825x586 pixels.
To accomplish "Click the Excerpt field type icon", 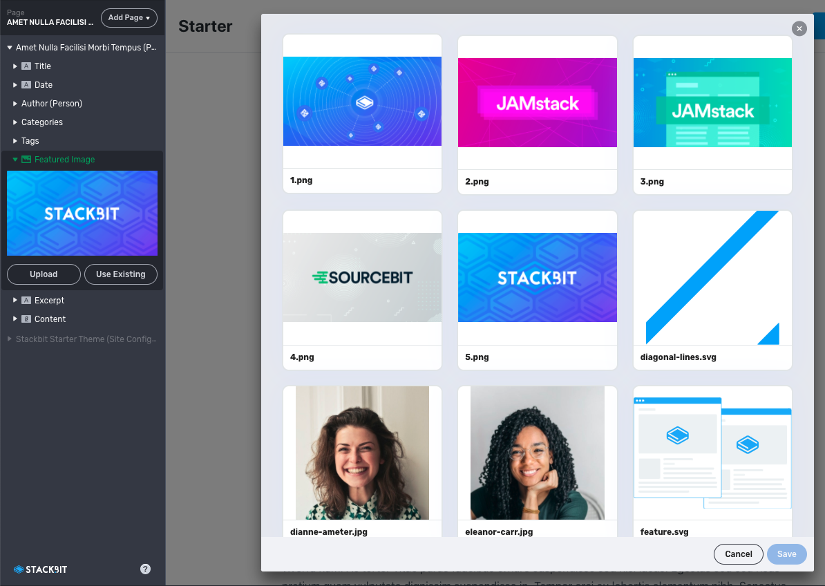I will tap(26, 301).
